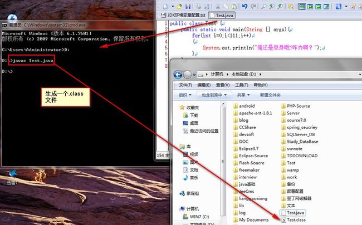The image size is (362, 225).
Task: Open Find with the magnifier icon
Action: point(263,7)
